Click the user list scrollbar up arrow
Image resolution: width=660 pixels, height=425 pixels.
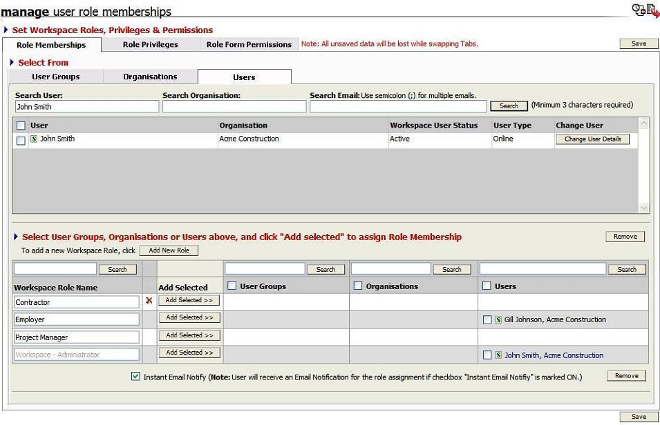point(643,123)
